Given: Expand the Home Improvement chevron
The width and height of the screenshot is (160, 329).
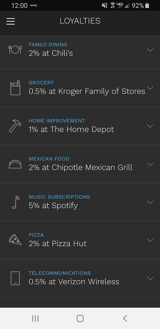Looking at the screenshot, I should click(x=150, y=126).
